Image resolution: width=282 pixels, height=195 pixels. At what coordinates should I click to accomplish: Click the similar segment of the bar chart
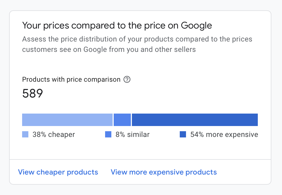coord(122,120)
